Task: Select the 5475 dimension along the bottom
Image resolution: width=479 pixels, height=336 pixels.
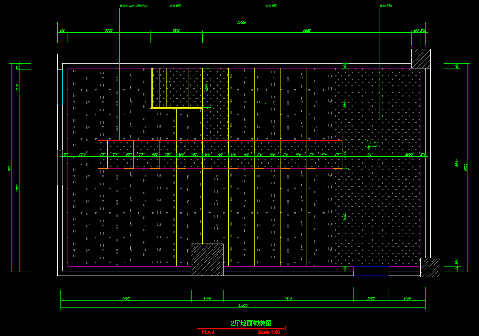Action: [288, 298]
